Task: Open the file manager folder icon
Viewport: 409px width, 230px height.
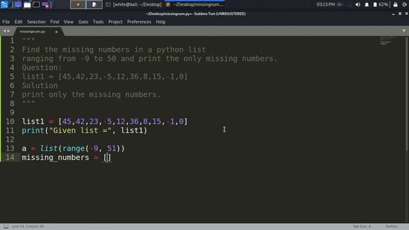Action: point(27,4)
